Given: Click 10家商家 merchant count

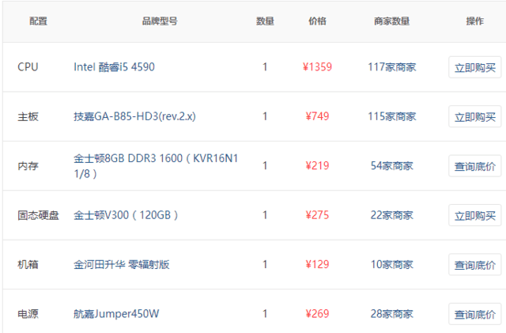Looking at the screenshot, I should coord(392,264).
